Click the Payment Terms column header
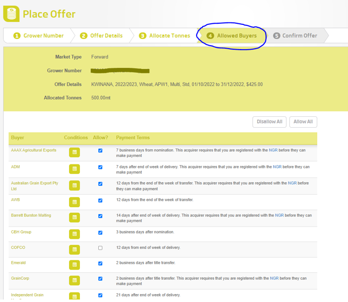Viewport: 348px width, 302px height. 133,138
